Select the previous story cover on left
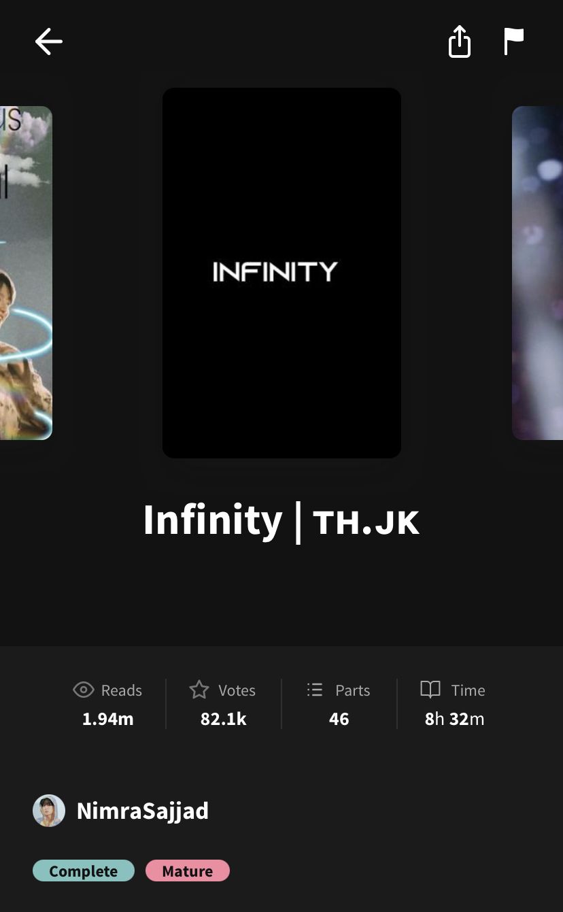 (26, 273)
